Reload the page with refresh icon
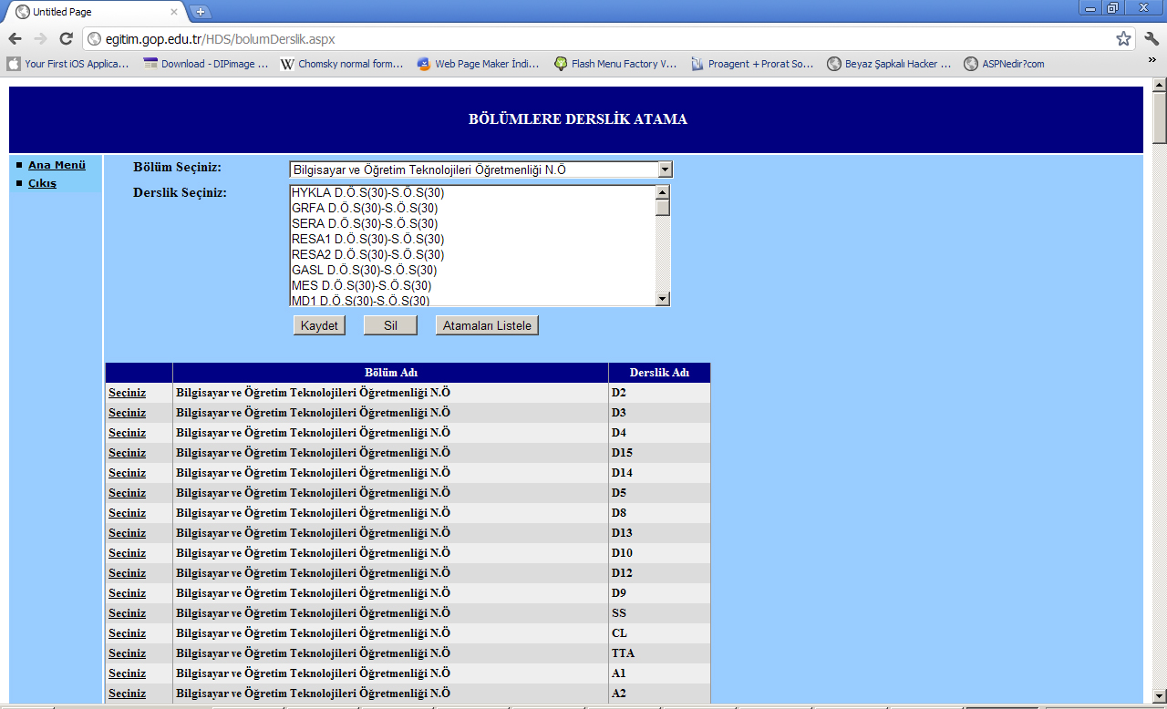The width and height of the screenshot is (1167, 709). click(66, 39)
